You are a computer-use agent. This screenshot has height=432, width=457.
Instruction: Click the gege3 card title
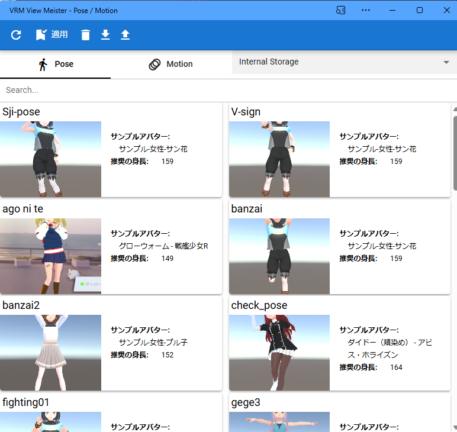[246, 402]
